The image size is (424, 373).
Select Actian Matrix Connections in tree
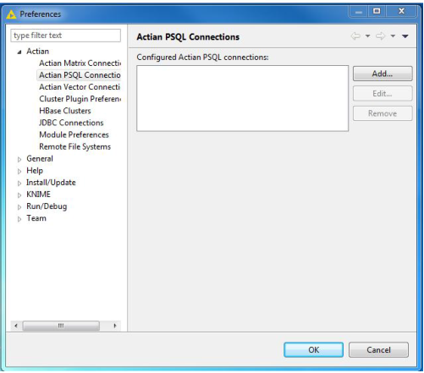(x=80, y=63)
